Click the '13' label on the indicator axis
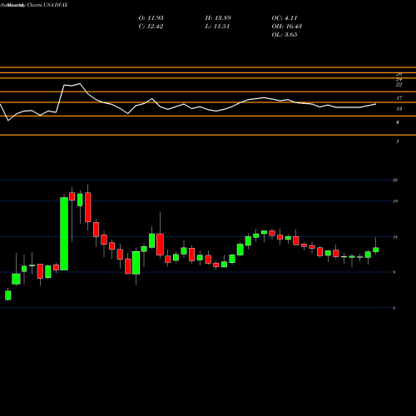 pos(399,109)
